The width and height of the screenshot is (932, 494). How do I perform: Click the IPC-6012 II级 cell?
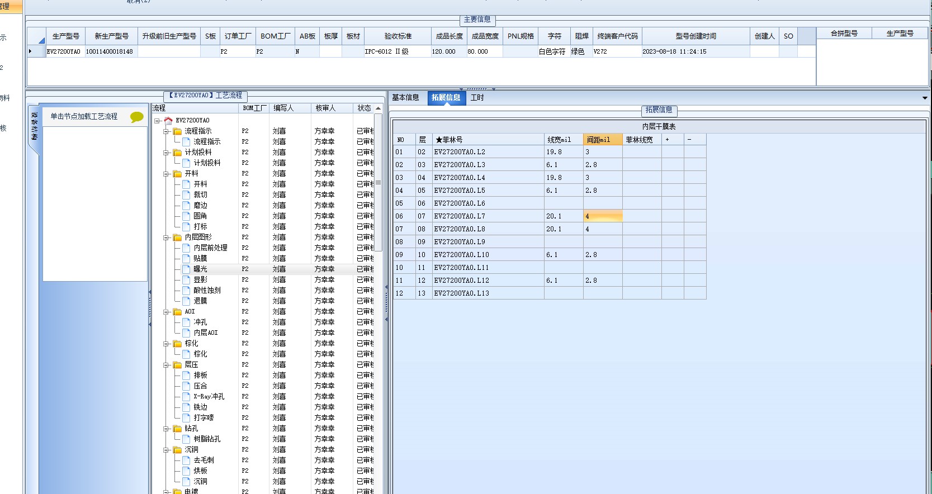[398, 51]
